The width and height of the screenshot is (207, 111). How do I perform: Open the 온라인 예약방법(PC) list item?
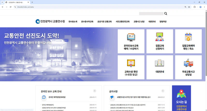(48, 105)
